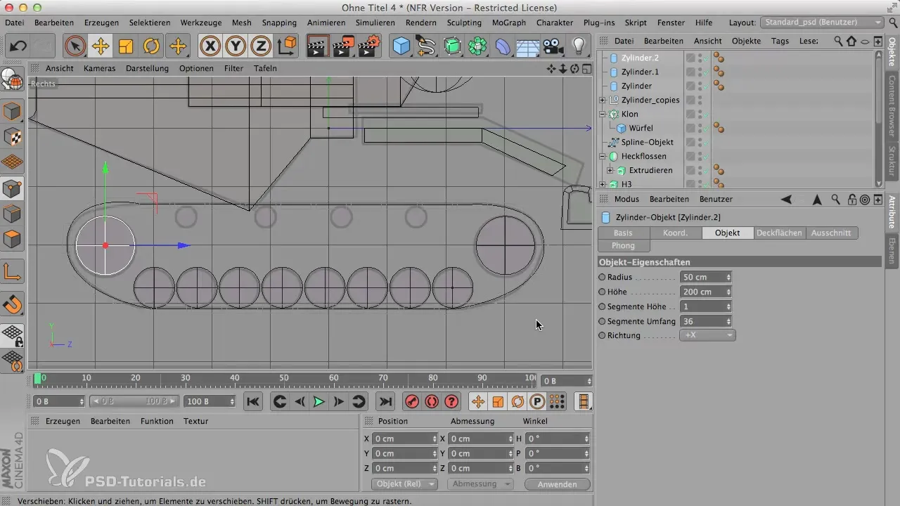Click the Segmente Umfang 36 field
The width and height of the screenshot is (900, 506).
pos(706,321)
